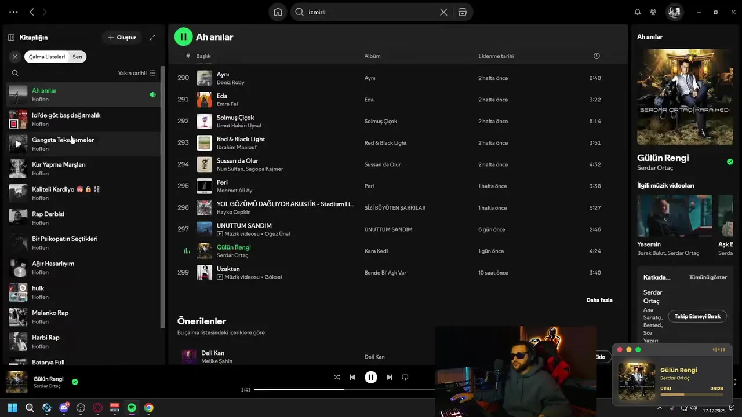742x417 pixels.
Task: Select the track Eda by Emre Fel
Action: click(398, 100)
